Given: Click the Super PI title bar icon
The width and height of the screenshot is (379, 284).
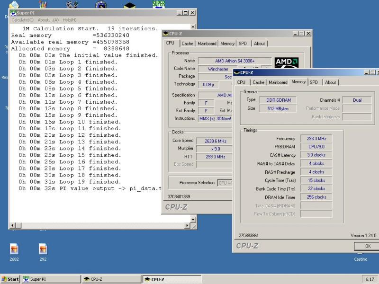Looking at the screenshot, I should coord(13,13).
